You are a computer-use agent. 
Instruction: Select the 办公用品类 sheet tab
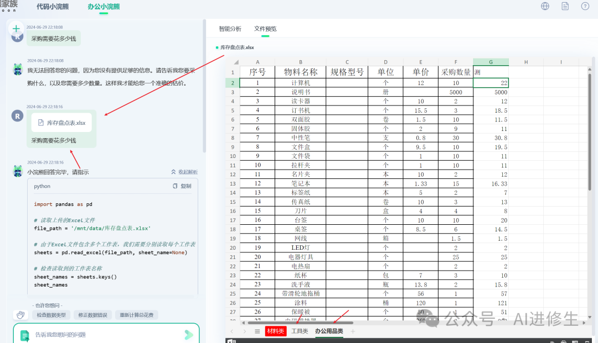[329, 331]
